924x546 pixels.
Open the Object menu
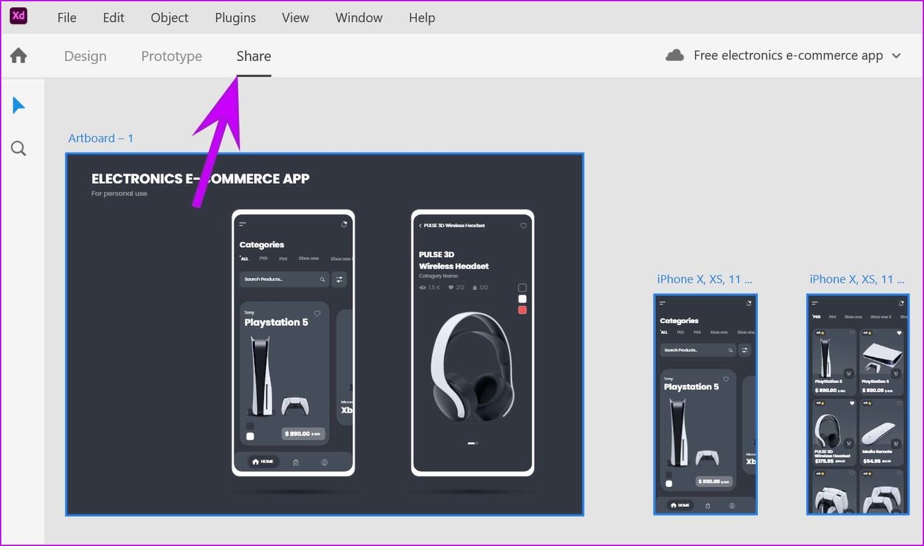169,18
